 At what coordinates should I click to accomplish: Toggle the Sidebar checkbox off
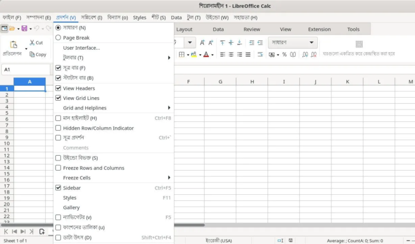58,188
